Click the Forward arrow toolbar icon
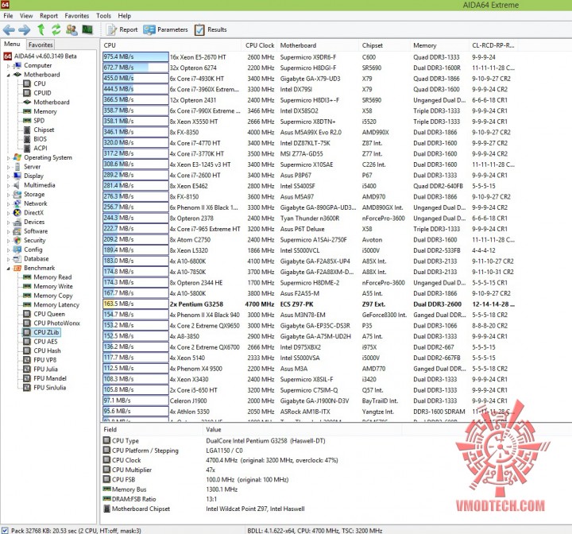Screen dimensions: 572x534 [25, 29]
